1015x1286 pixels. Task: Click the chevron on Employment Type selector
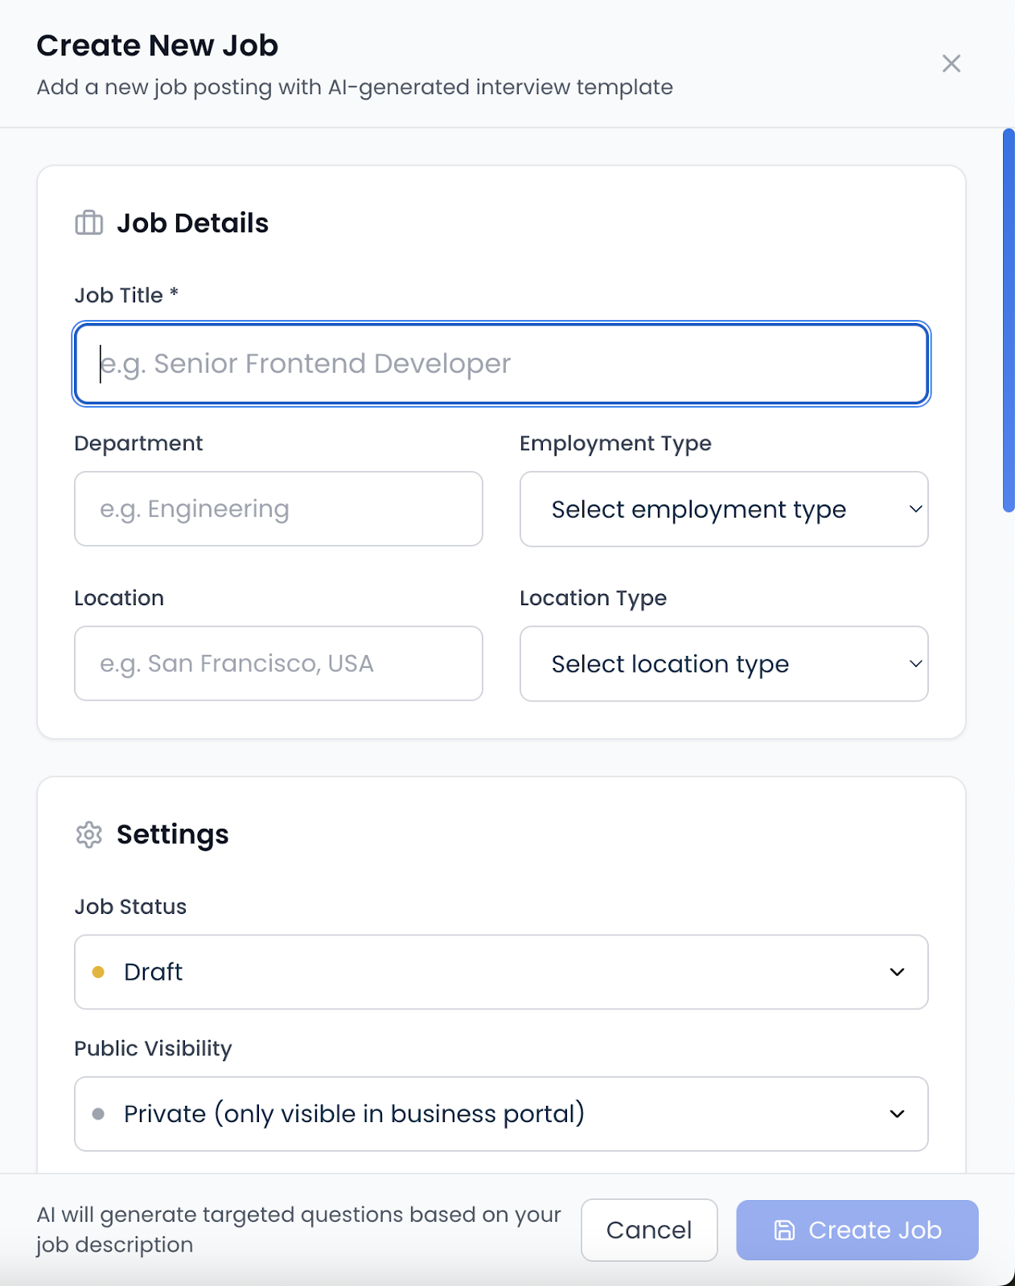tap(916, 509)
